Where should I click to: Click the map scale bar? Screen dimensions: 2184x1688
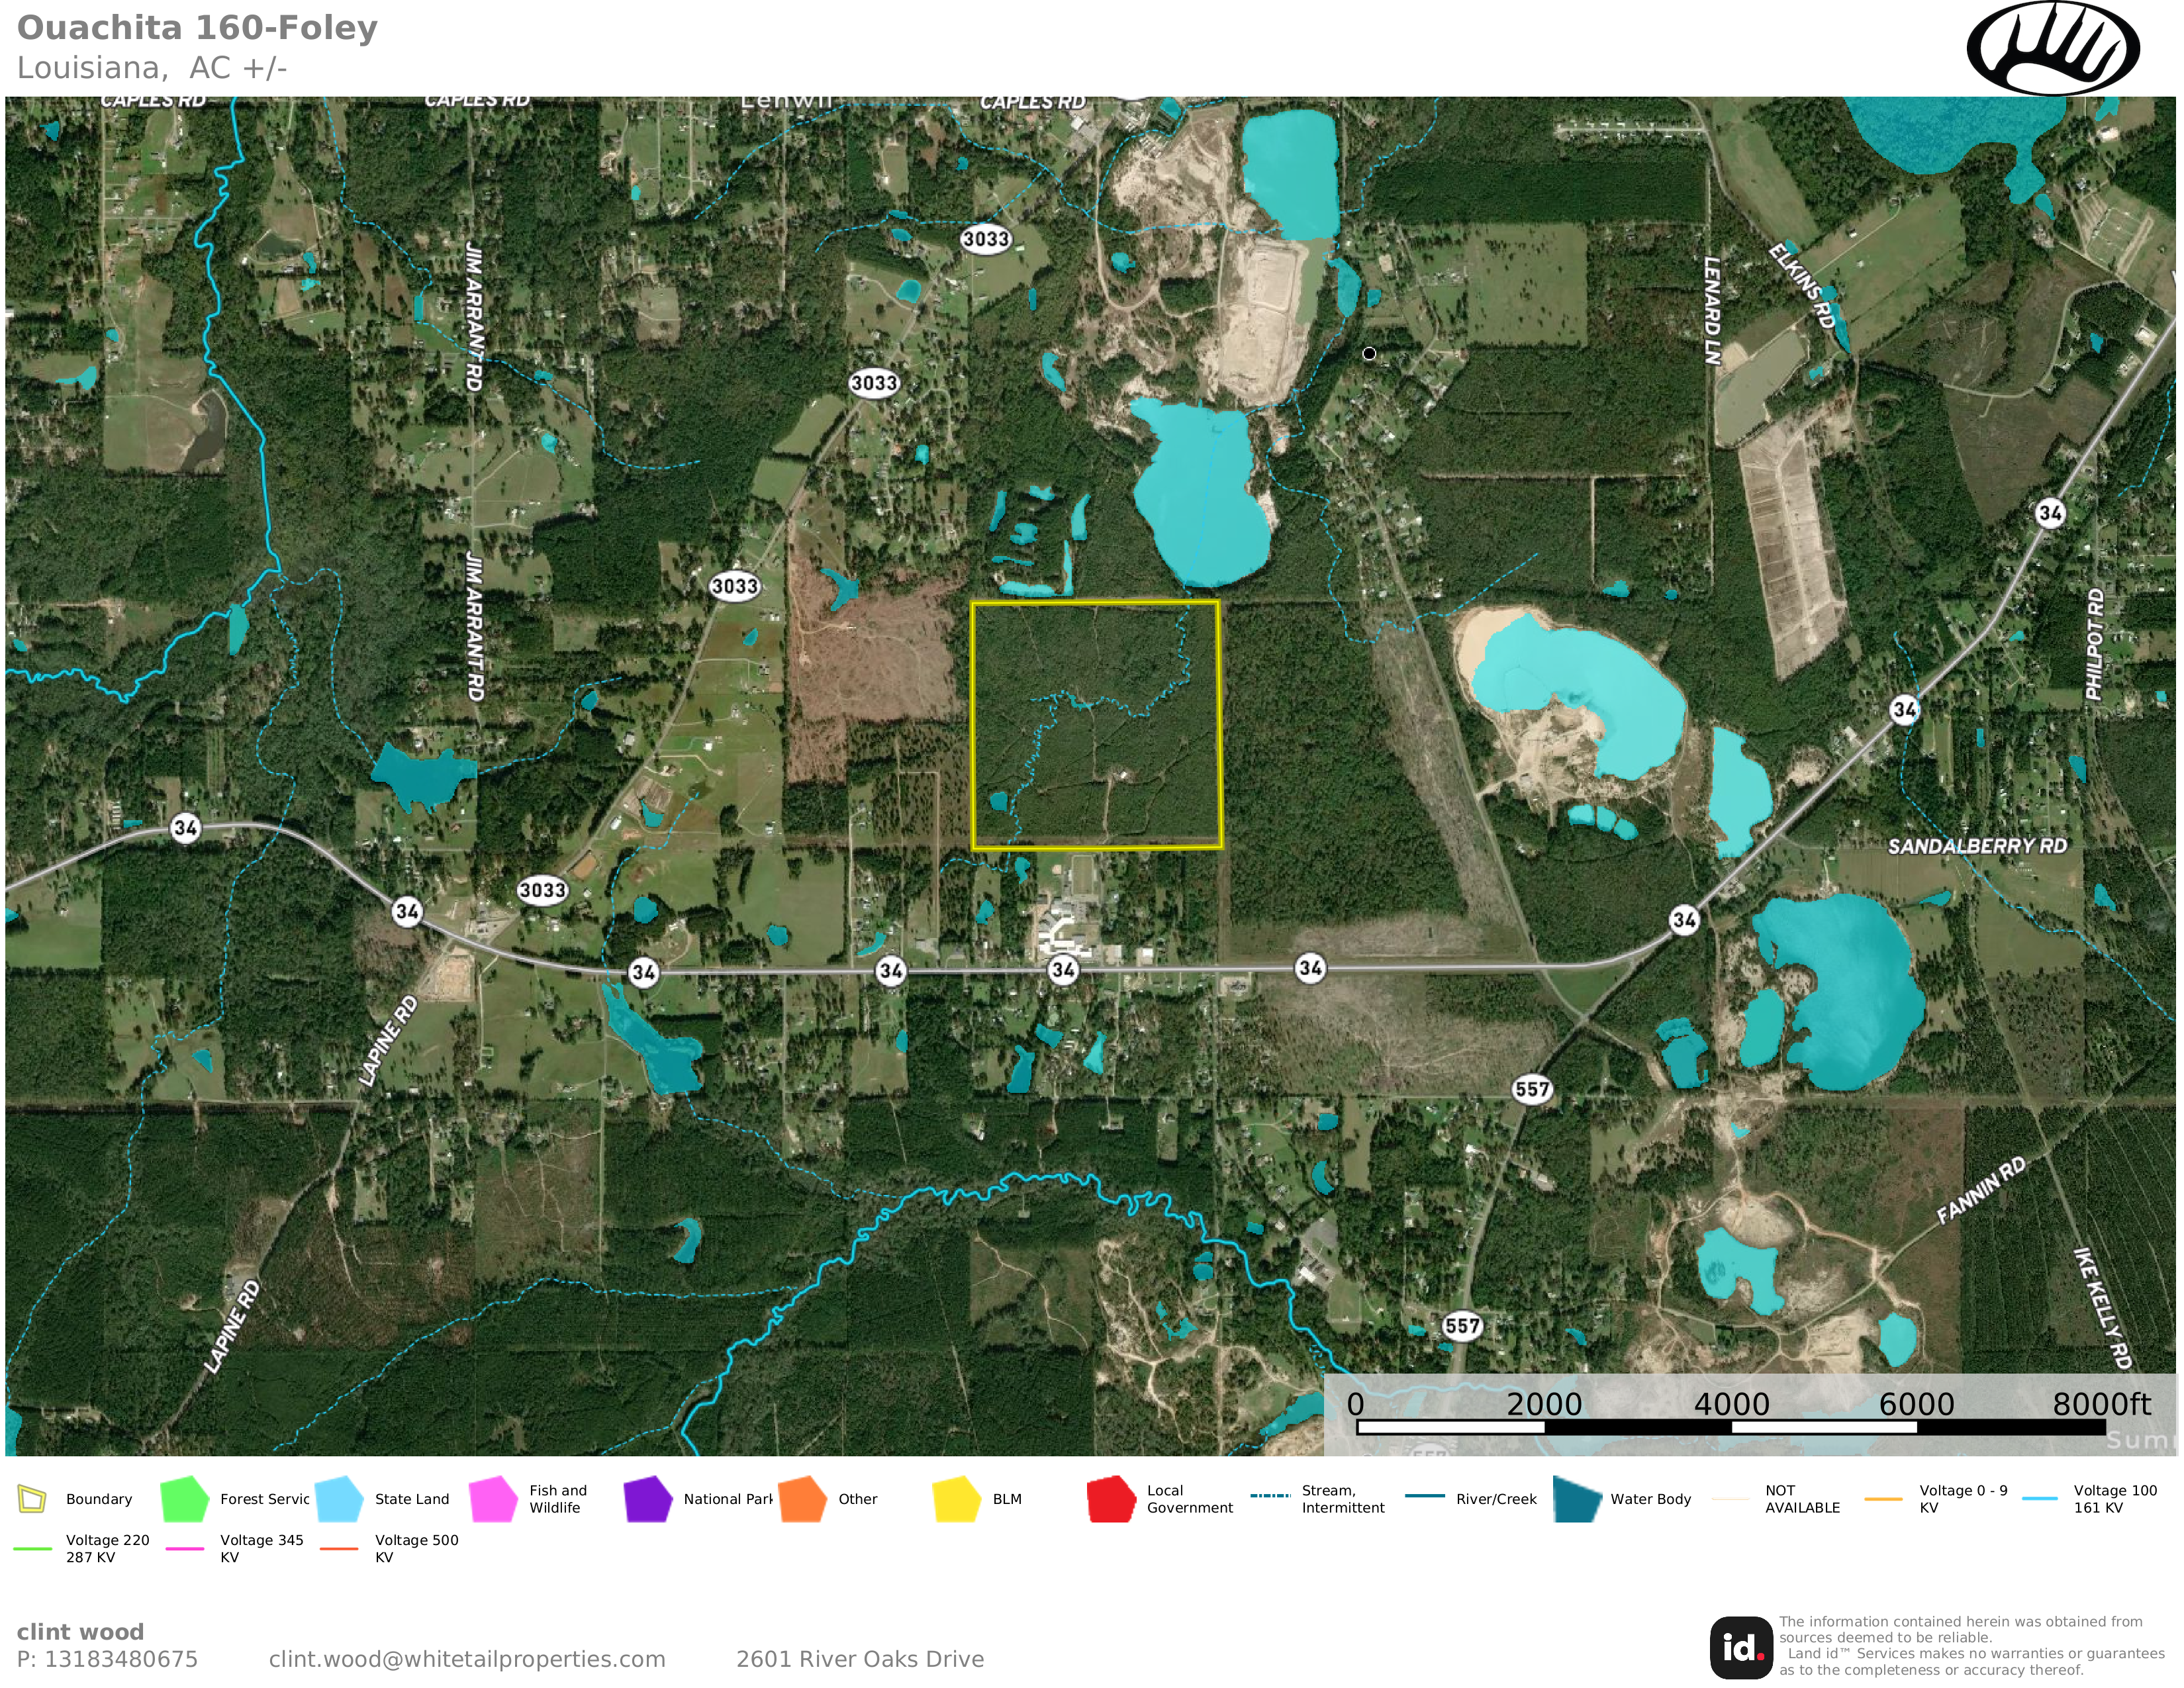tap(1730, 1427)
